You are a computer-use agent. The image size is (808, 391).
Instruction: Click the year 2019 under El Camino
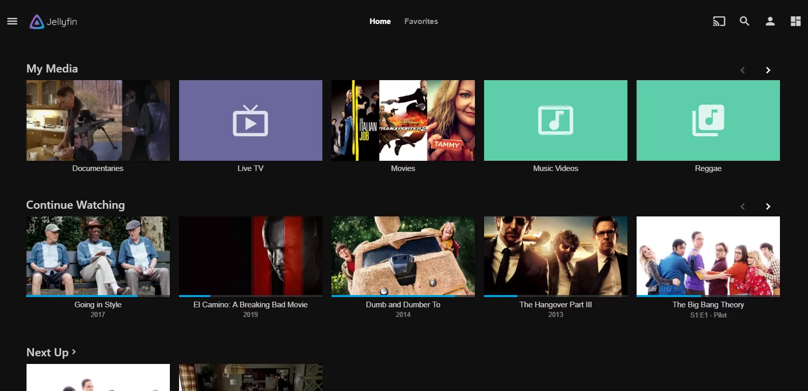tap(250, 315)
